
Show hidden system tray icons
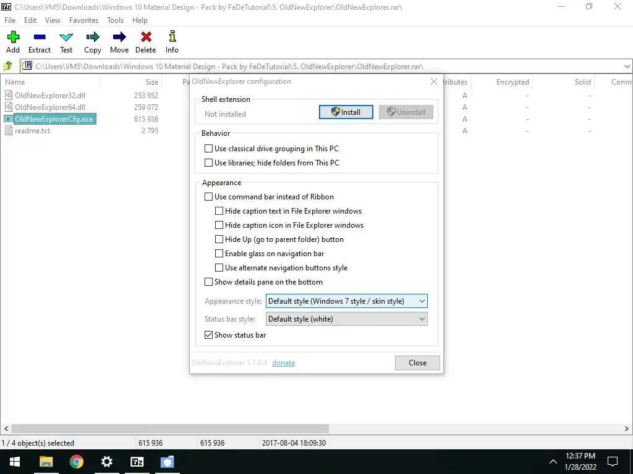point(553,462)
